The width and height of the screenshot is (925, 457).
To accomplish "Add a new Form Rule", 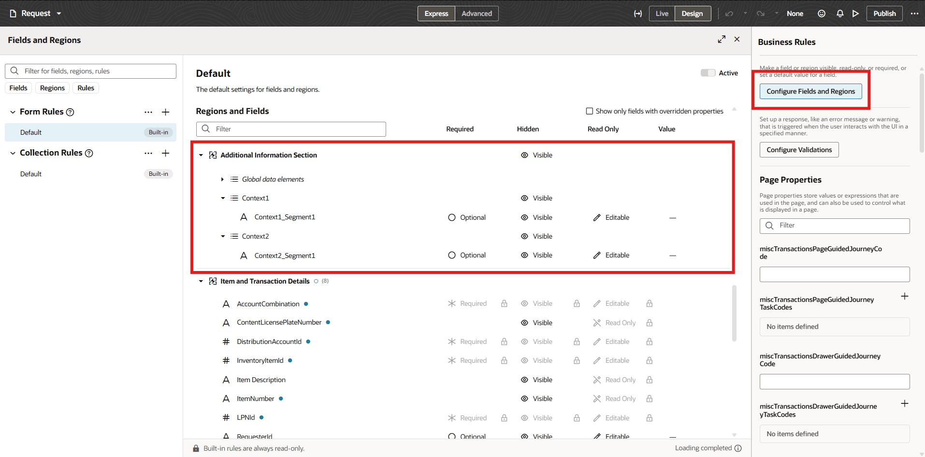I will click(165, 112).
